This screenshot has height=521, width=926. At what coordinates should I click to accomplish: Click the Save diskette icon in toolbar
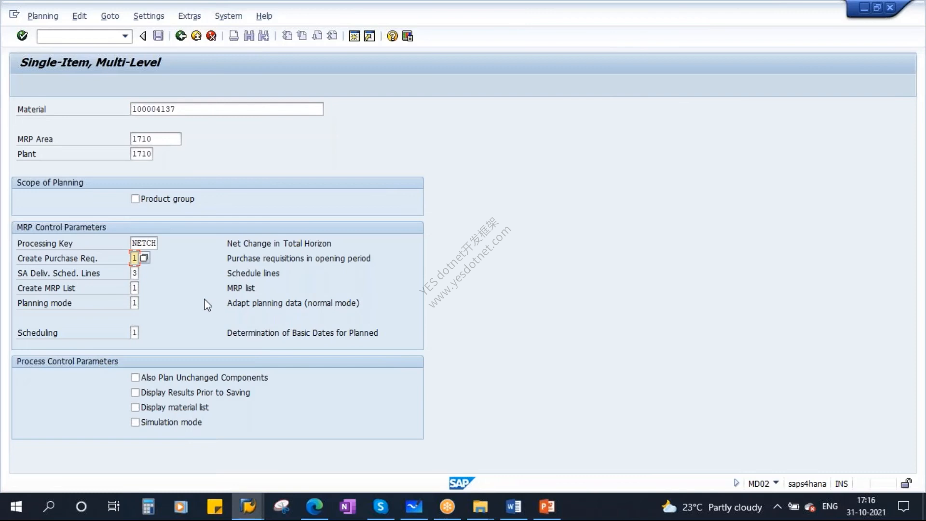[x=158, y=36]
